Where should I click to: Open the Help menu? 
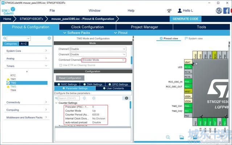(131, 10)
